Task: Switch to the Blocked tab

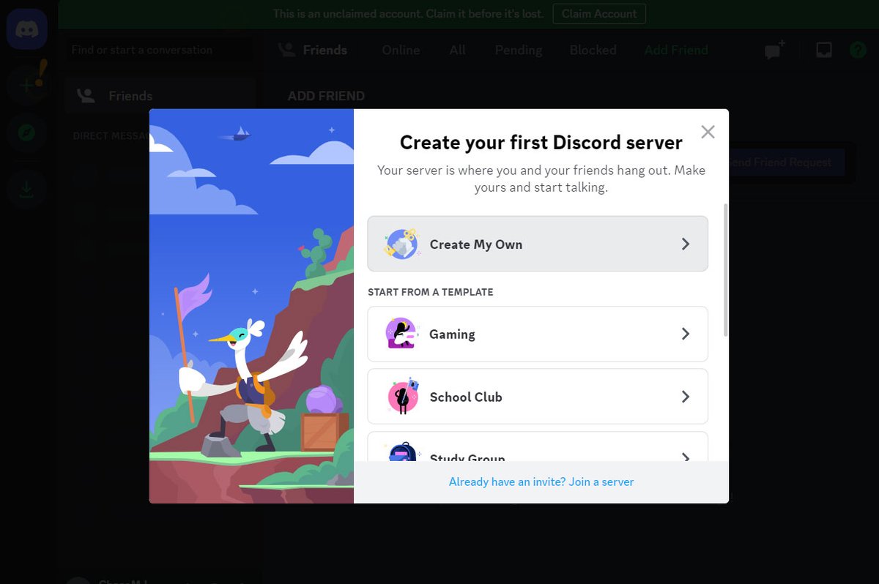Action: 593,50
